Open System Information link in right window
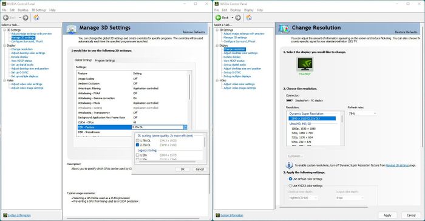The width and height of the screenshot is (425, 221). point(232,216)
